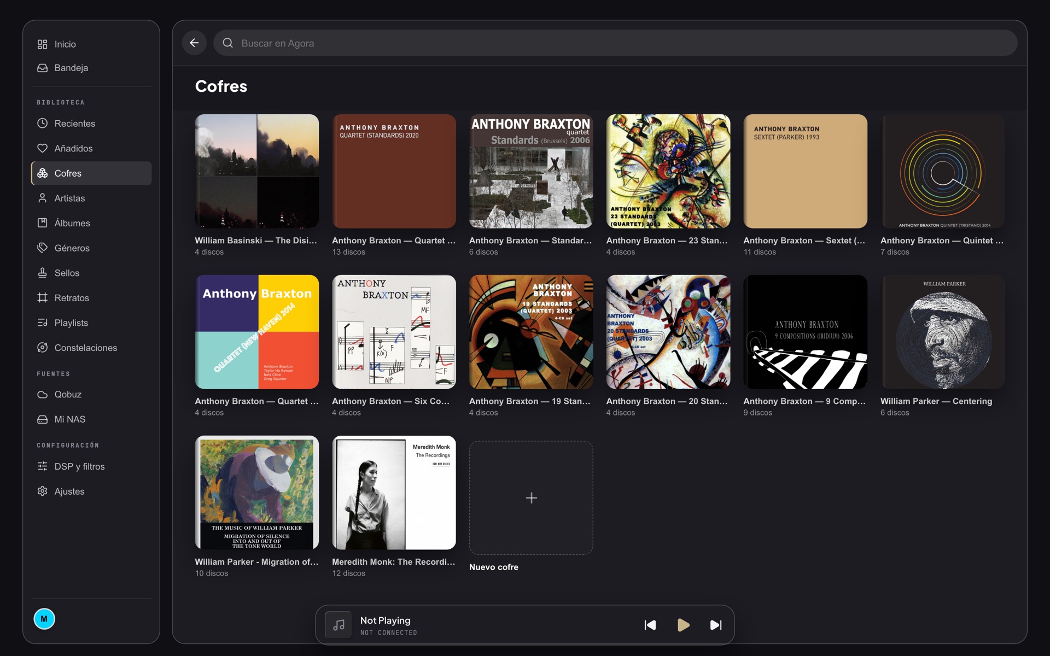
Task: Open Meredith Monk The Recordings cover
Action: click(394, 493)
